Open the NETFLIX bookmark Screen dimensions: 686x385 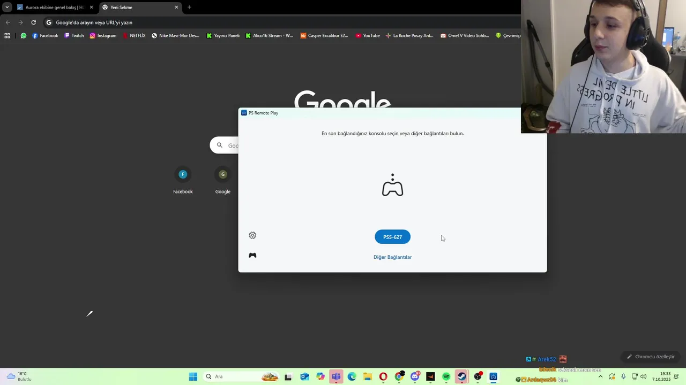[x=134, y=36]
